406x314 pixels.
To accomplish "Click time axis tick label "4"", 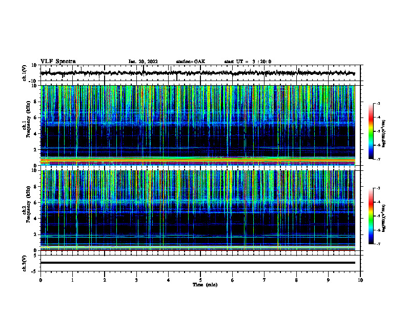I will tap(169, 280).
